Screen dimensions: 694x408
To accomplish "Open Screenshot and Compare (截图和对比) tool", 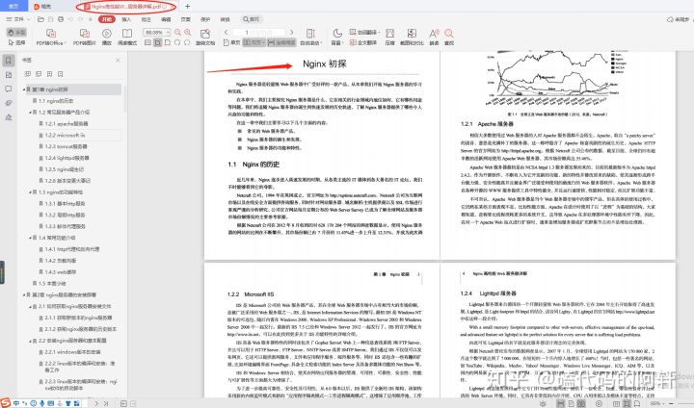I will 412,38.
